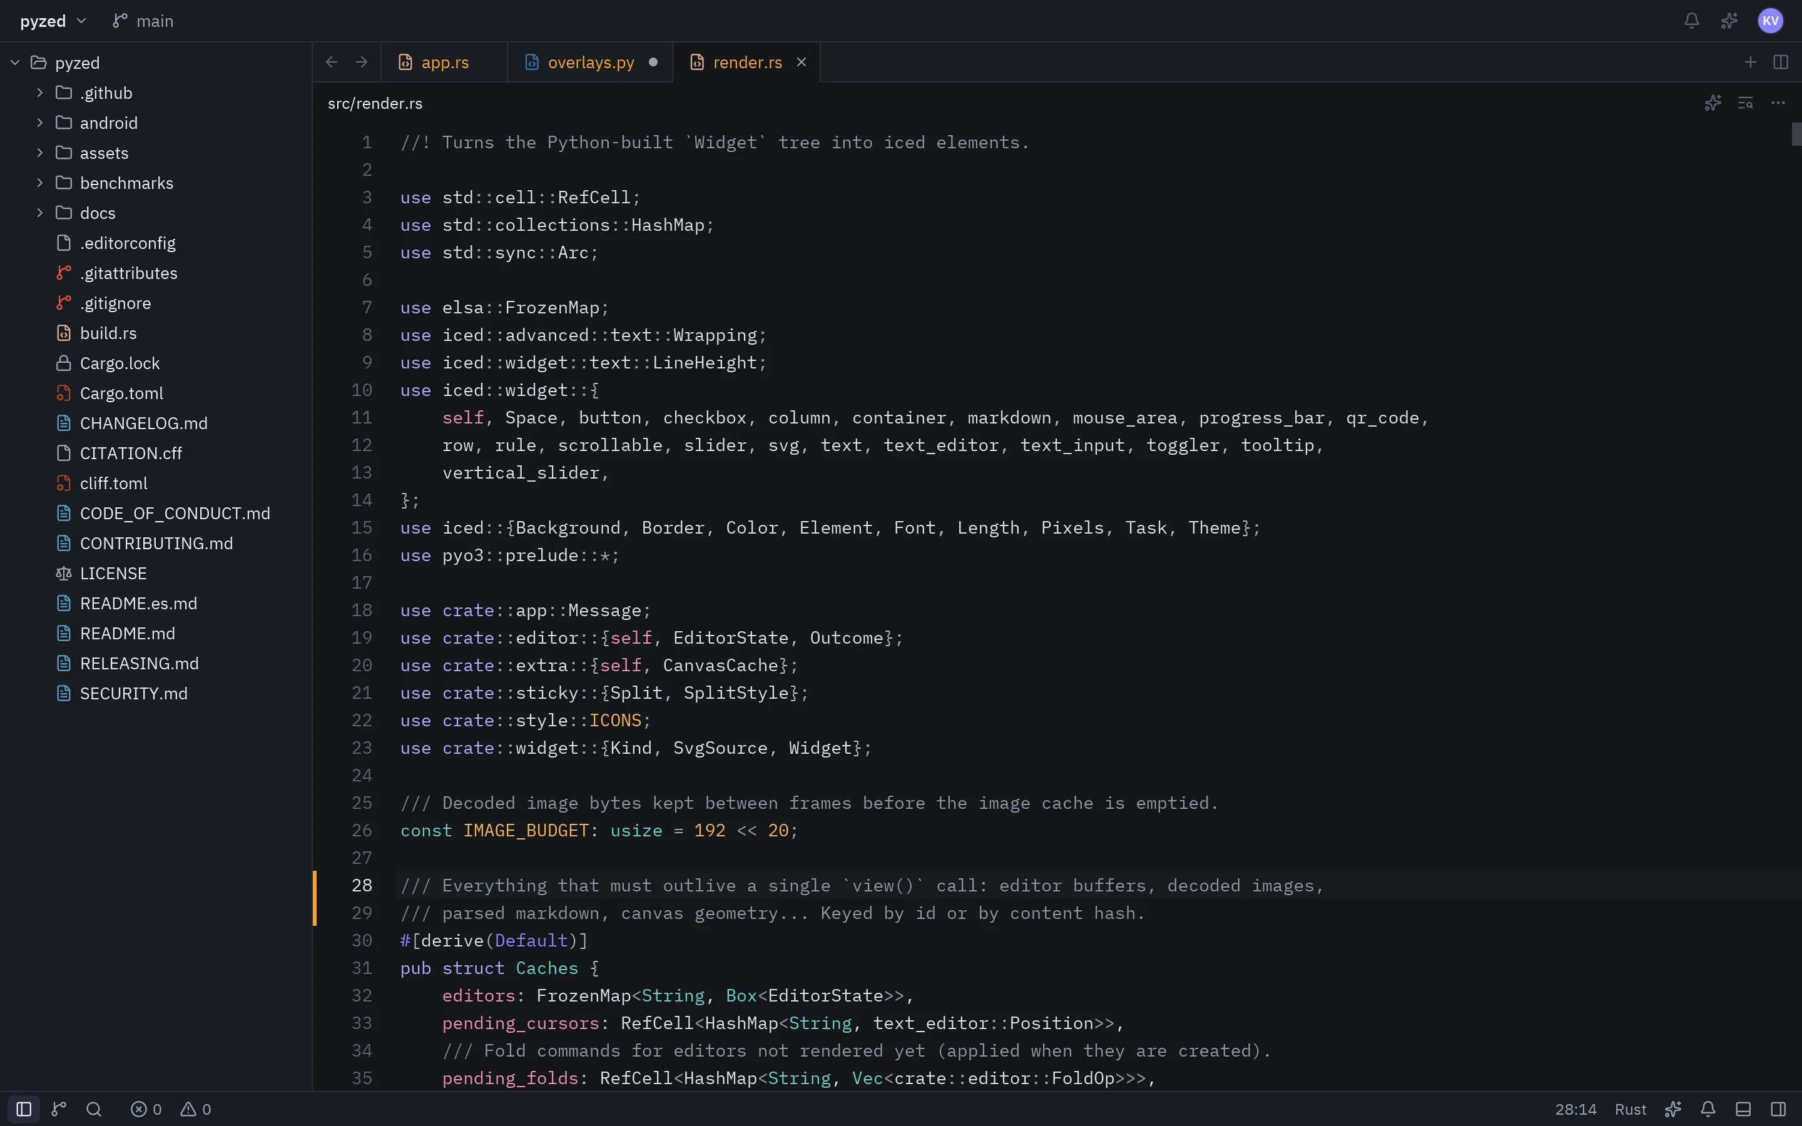Open CHANGELOG.md in the file tree
Screen dimensions: 1802x1126
click(156, 423)
